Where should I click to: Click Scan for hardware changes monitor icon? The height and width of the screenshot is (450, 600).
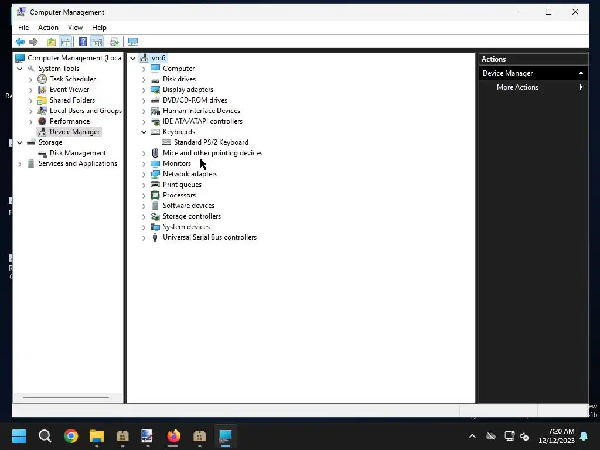133,42
